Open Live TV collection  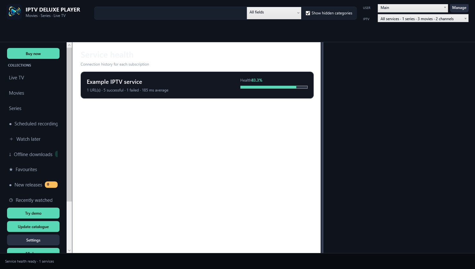tap(17, 78)
